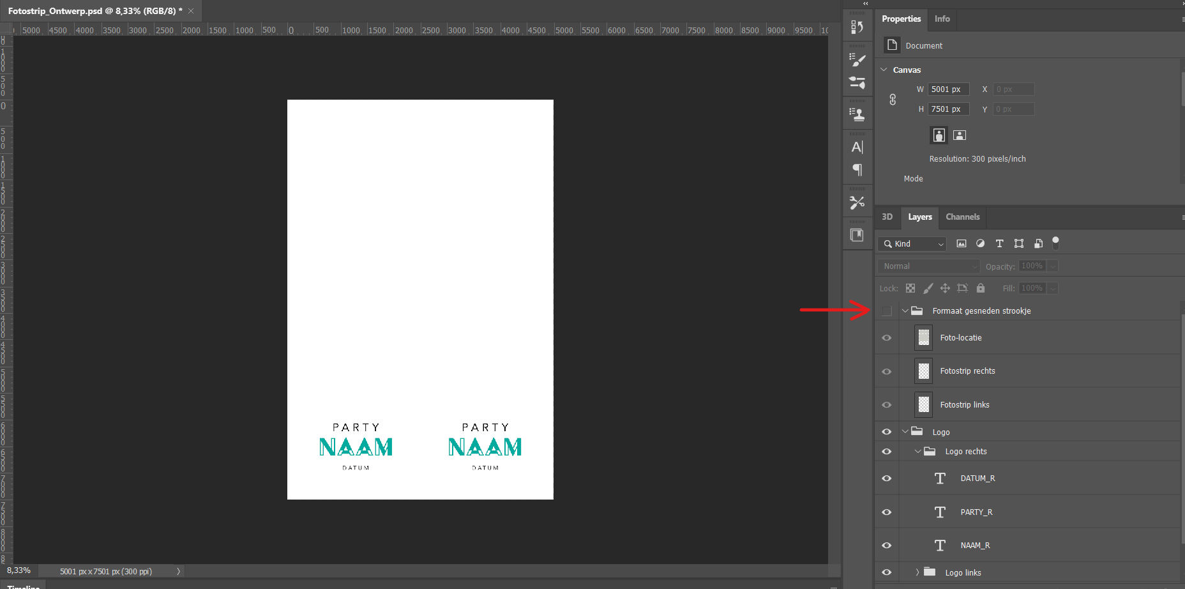Hide the Fotostrip links layer
Image resolution: width=1185 pixels, height=589 pixels.
click(x=887, y=404)
